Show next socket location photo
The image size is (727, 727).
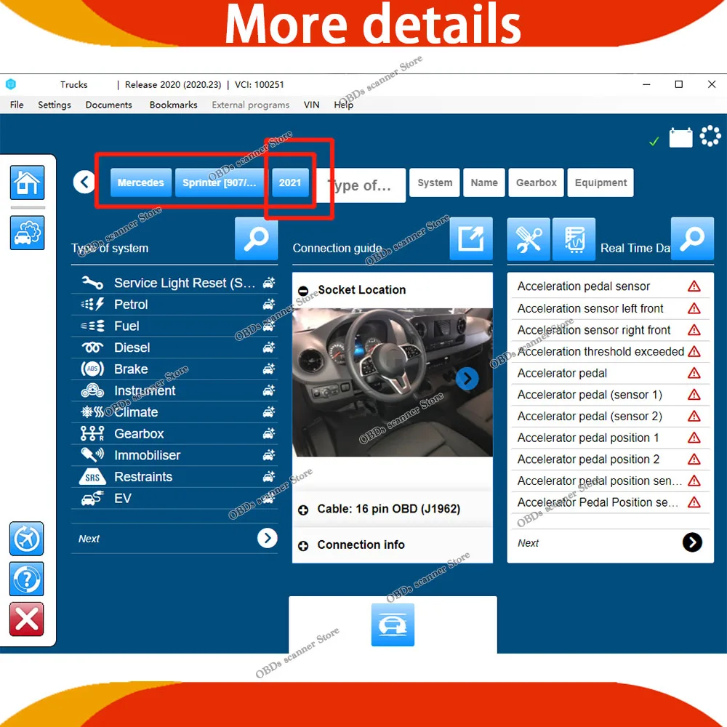click(x=467, y=379)
